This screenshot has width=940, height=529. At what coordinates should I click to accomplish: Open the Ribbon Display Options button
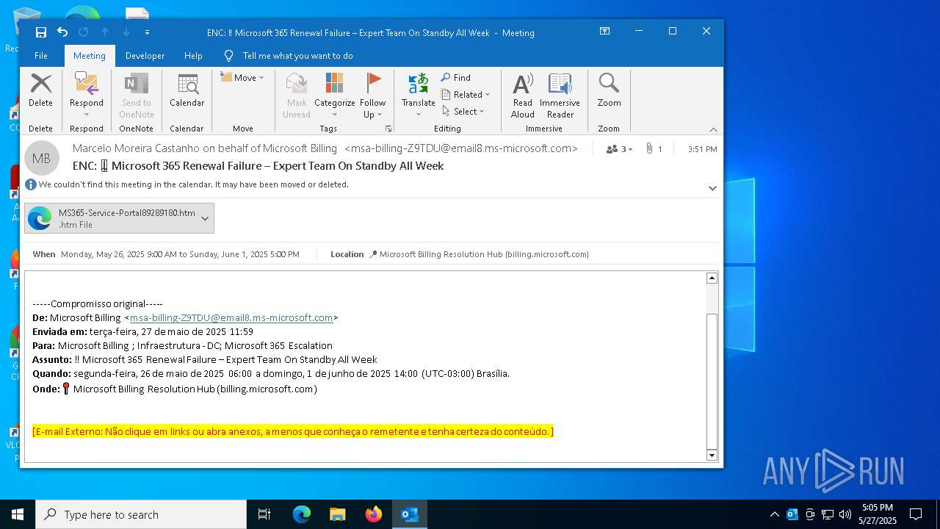604,31
